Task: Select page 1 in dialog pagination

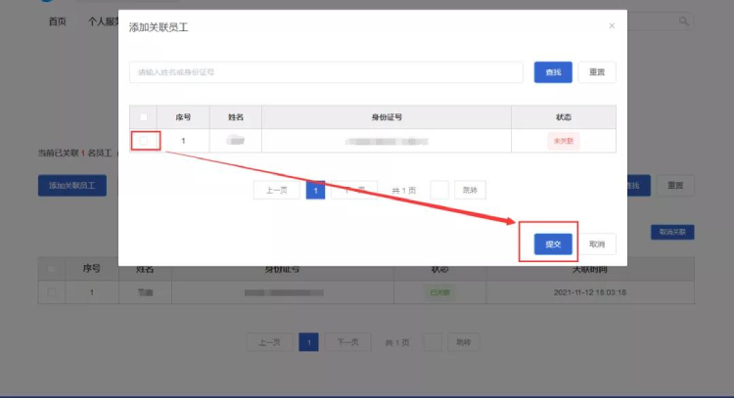Action: click(x=315, y=190)
